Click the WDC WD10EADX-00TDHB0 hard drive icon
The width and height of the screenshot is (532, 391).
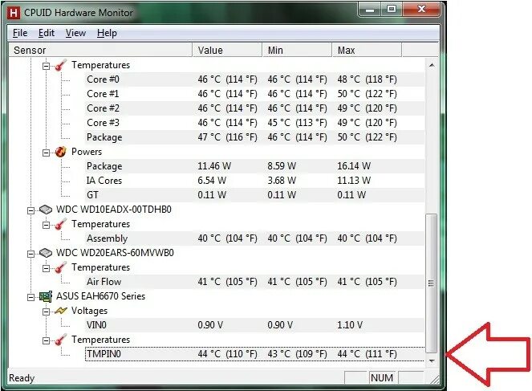[x=46, y=210]
